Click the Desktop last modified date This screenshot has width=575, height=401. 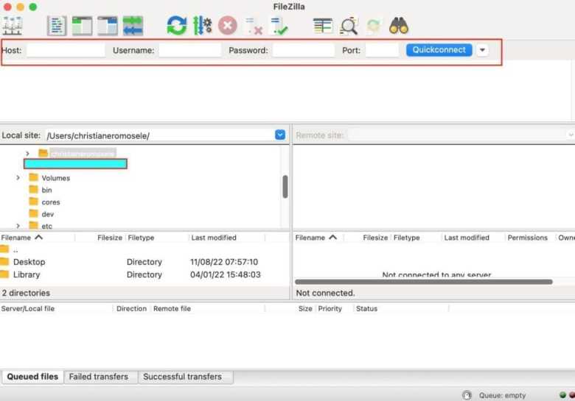click(x=223, y=262)
